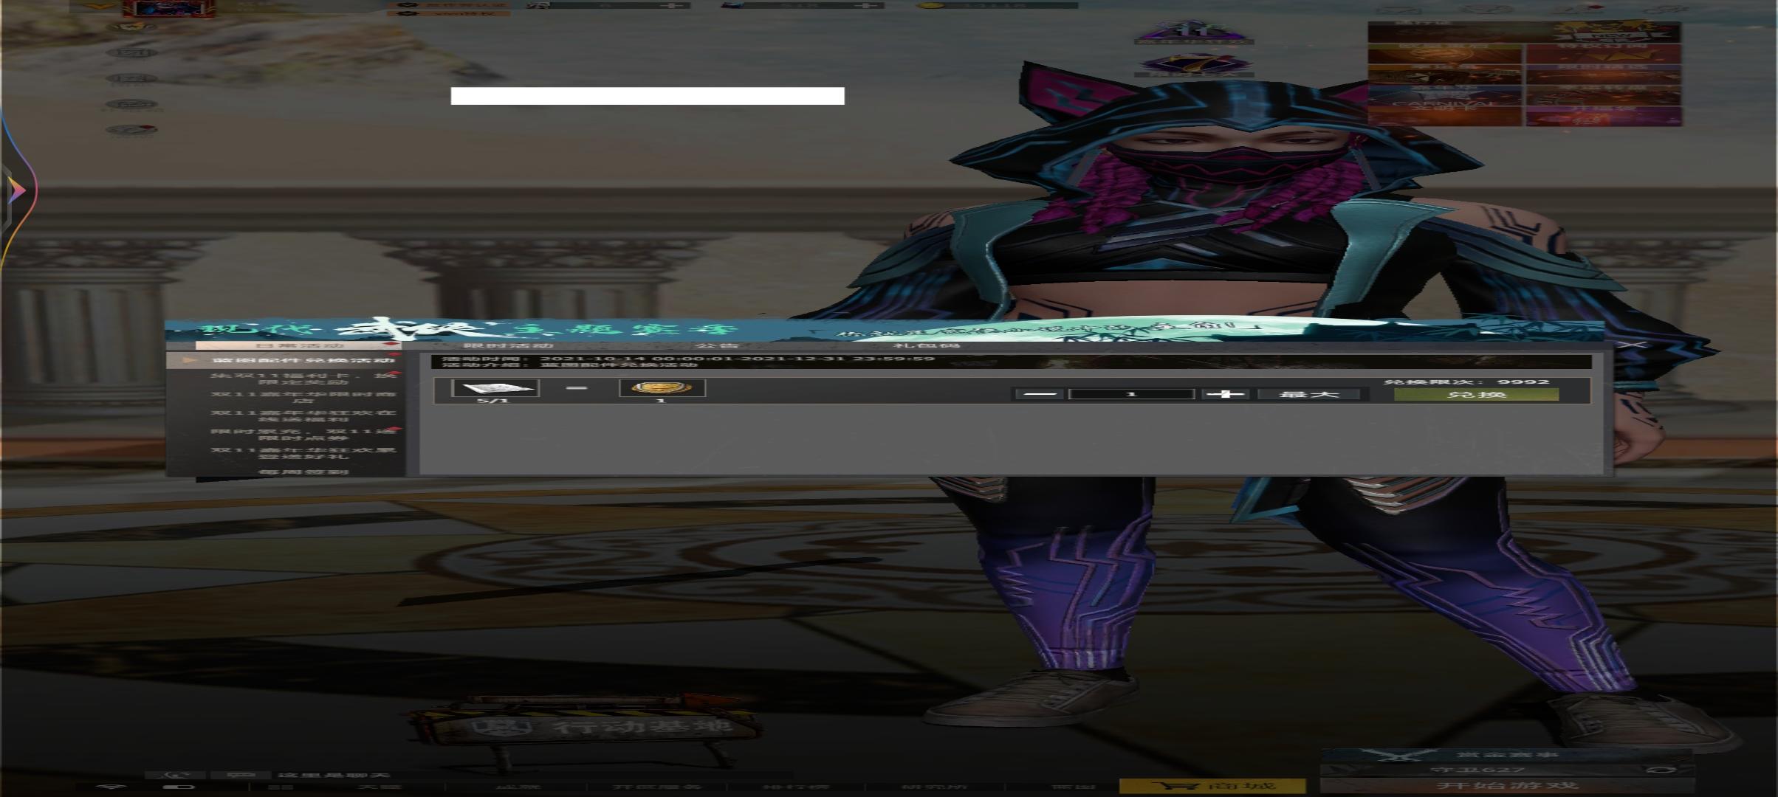
Task: Open the 双11嘉年华限时商店 activity entry
Action: coord(303,397)
